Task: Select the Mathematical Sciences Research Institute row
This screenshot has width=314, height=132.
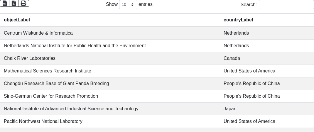Action: 48,71
